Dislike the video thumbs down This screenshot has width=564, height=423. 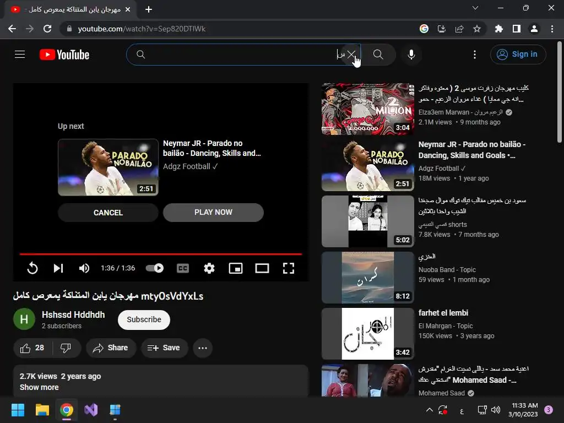pyautogui.click(x=66, y=348)
